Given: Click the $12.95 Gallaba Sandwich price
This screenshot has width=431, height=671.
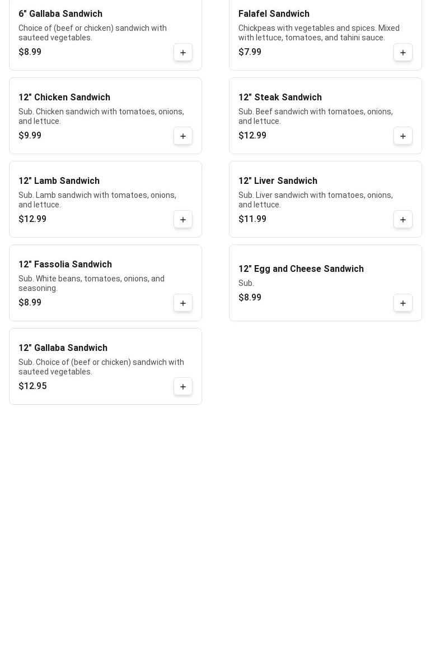Looking at the screenshot, I should click(x=32, y=386).
